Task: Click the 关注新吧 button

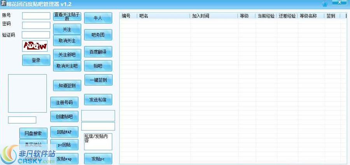Action: point(67,55)
